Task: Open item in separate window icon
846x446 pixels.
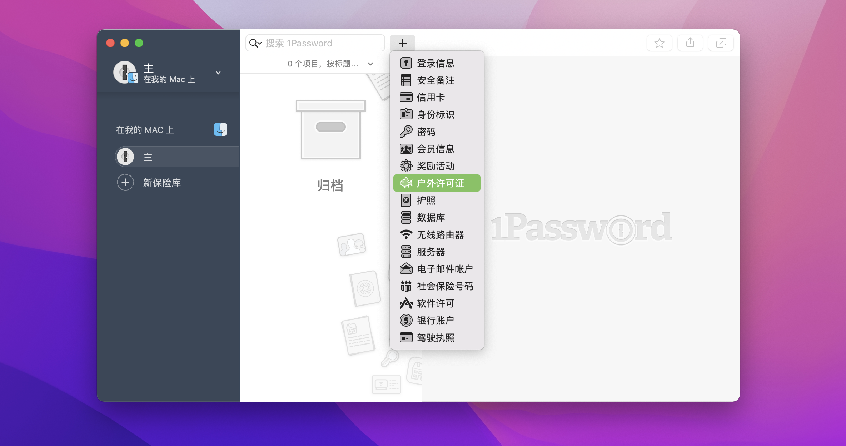Action: (721, 43)
